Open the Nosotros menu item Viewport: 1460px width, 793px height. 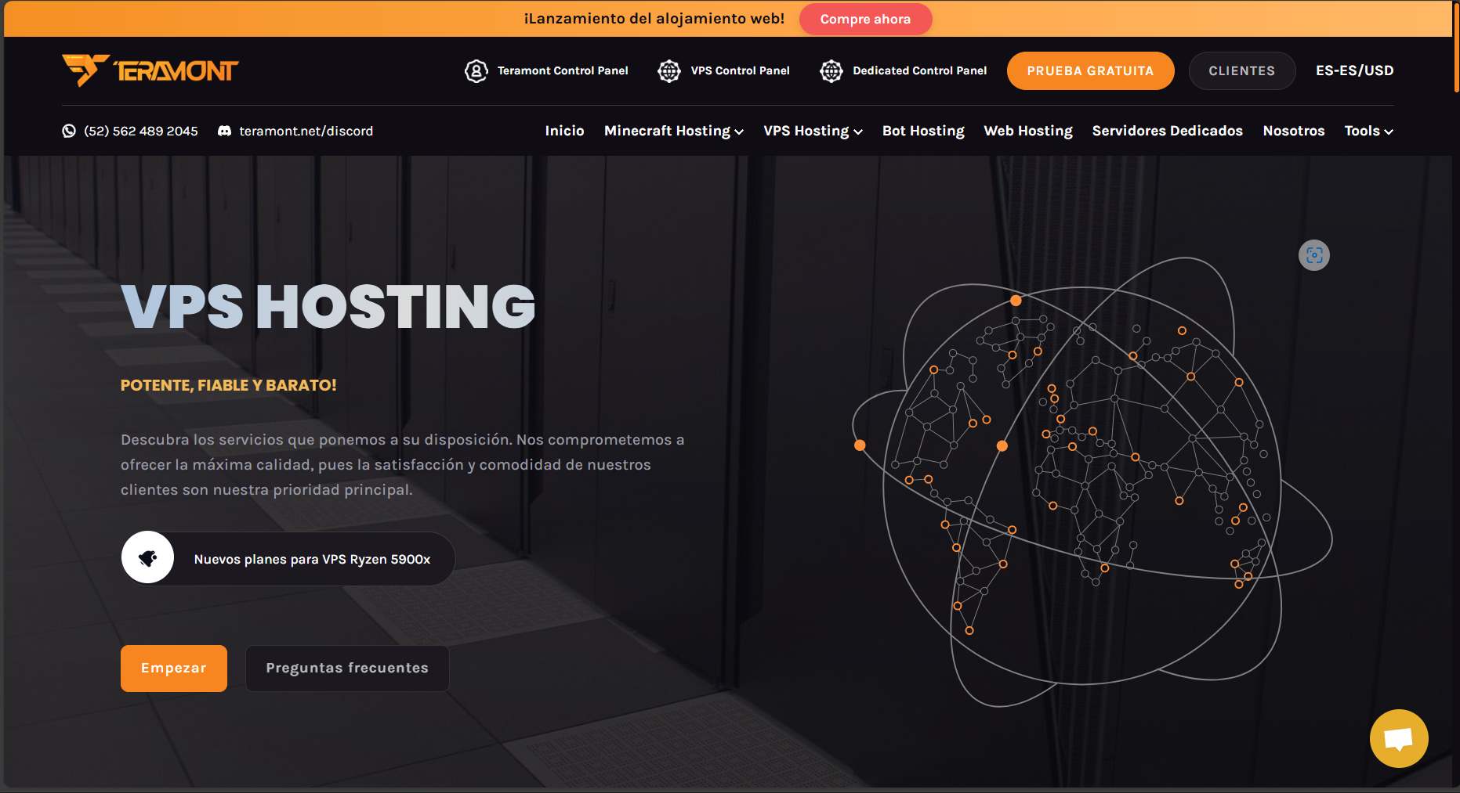coord(1293,131)
